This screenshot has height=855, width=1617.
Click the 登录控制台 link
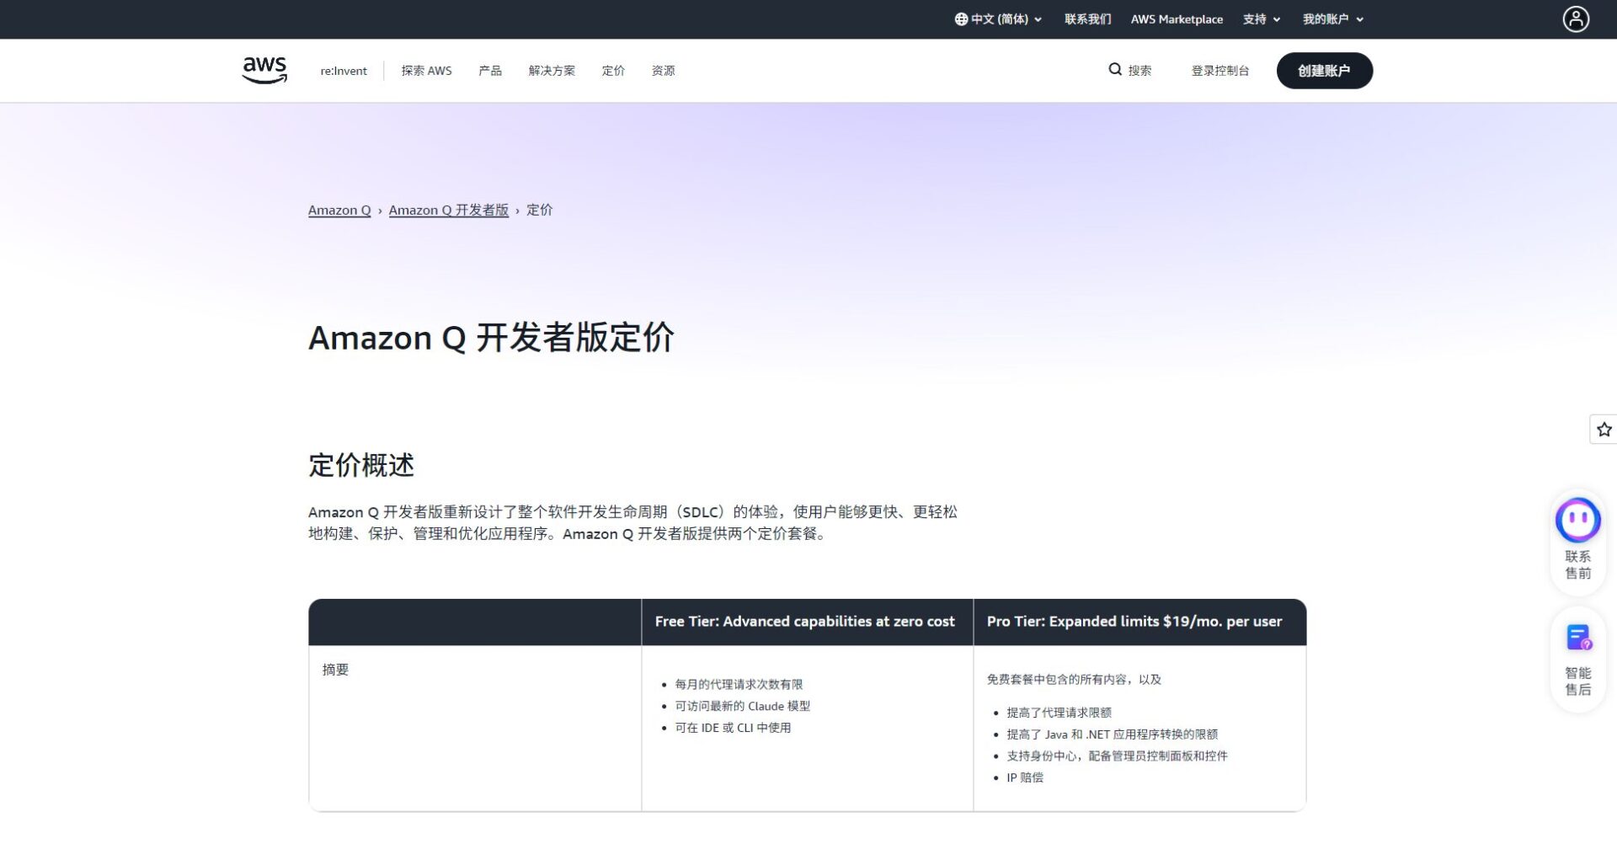pyautogui.click(x=1219, y=71)
